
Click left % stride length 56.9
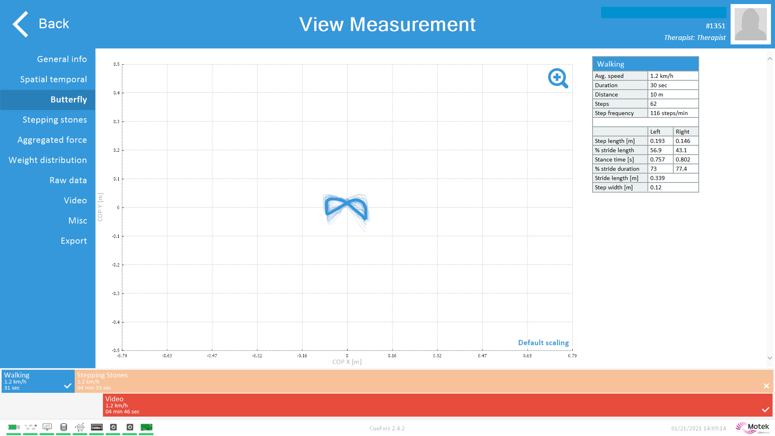(660, 150)
